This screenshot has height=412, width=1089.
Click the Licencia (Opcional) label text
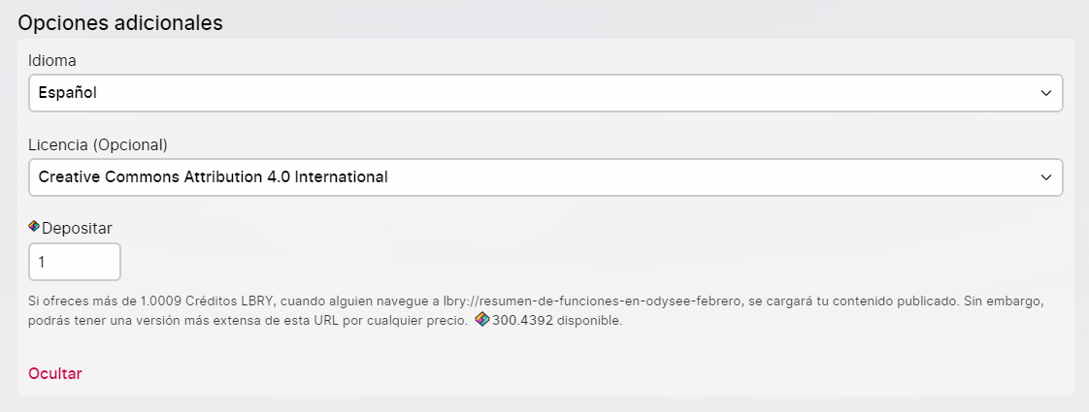98,145
